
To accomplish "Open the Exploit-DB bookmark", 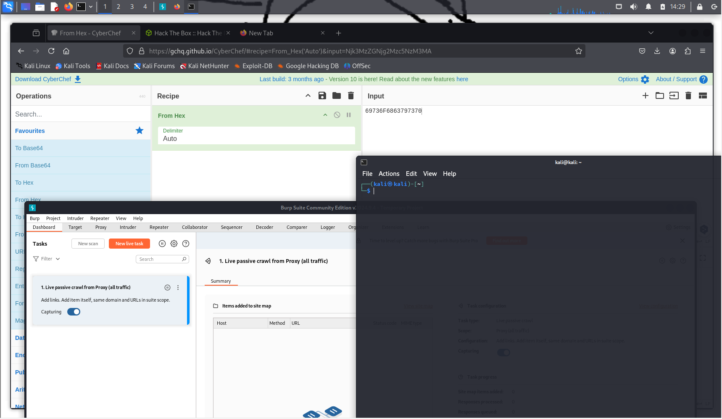I will (253, 66).
